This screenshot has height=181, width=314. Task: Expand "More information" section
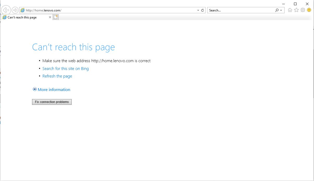pos(51,89)
